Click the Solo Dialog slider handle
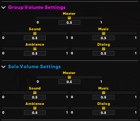The height and width of the screenshot is (121, 140). [104, 108]
